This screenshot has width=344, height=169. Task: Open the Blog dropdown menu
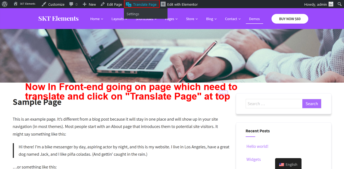[211, 19]
